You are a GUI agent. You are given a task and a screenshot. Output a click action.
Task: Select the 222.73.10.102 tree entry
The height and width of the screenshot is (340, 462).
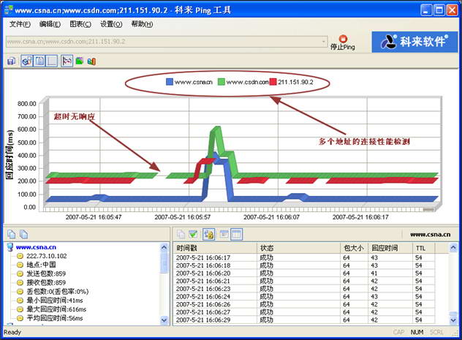click(x=47, y=256)
